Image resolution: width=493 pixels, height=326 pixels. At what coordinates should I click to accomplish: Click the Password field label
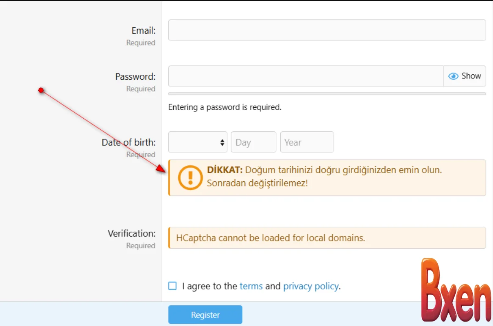[135, 76]
